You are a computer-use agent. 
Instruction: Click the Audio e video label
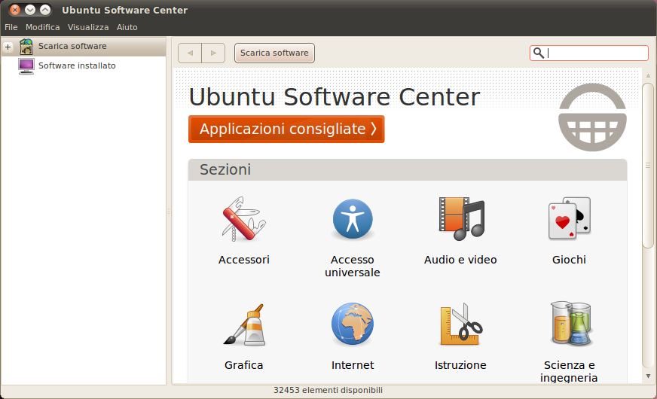point(460,260)
